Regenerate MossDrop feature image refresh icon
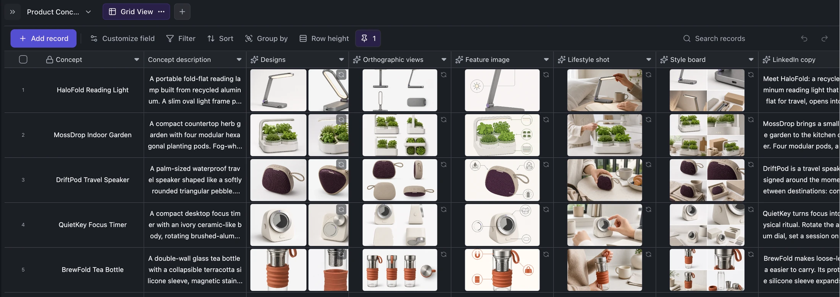Viewport: 840px width, 297px height. click(x=546, y=120)
